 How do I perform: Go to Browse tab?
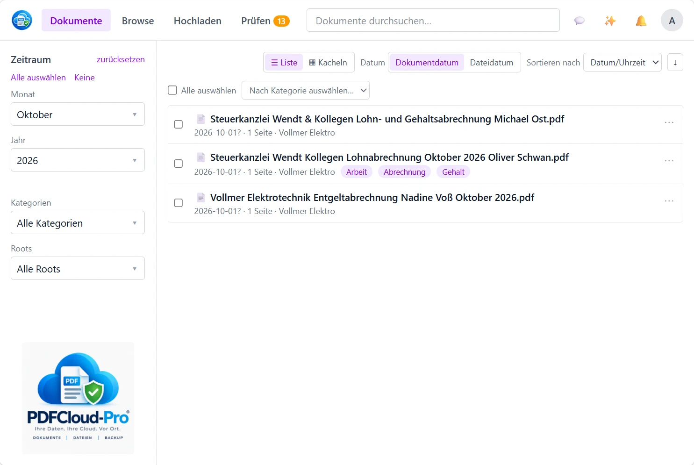pos(138,21)
